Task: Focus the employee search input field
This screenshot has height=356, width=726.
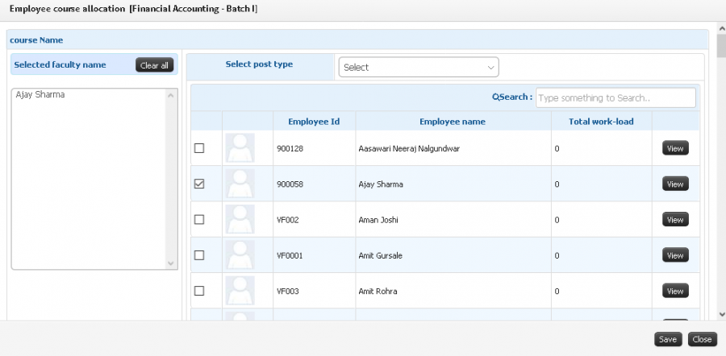Action: pos(615,97)
